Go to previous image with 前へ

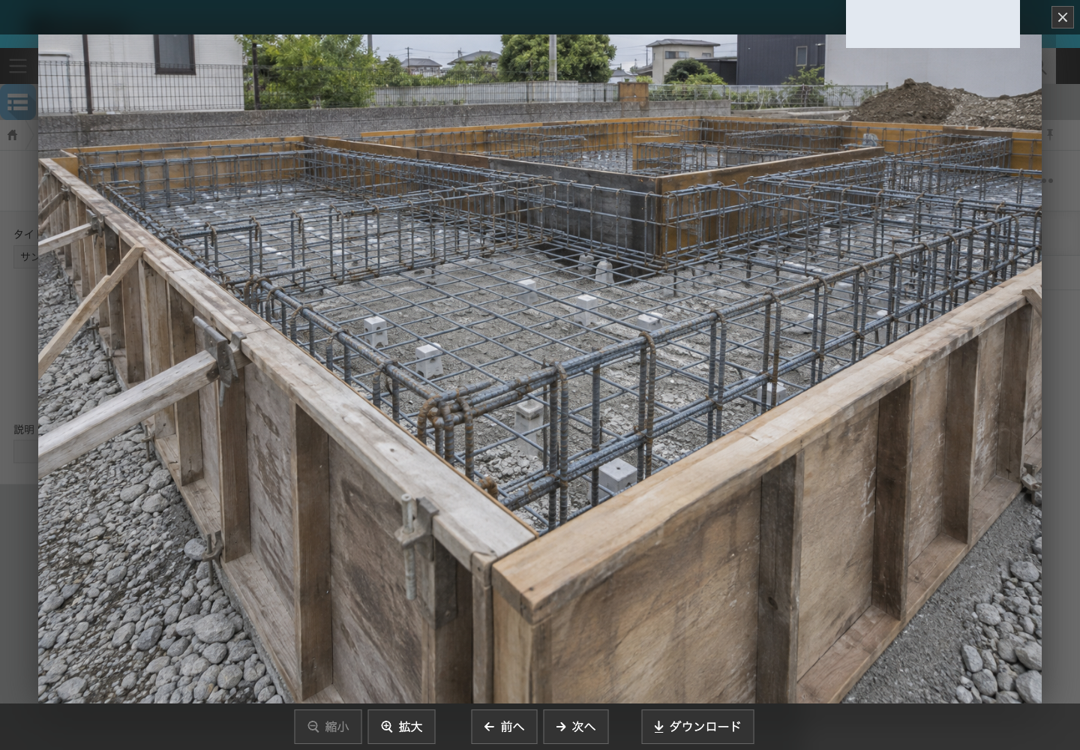point(504,727)
